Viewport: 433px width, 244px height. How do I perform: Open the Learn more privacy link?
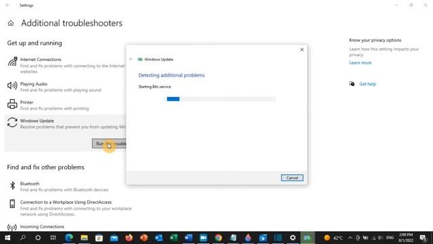click(x=360, y=63)
